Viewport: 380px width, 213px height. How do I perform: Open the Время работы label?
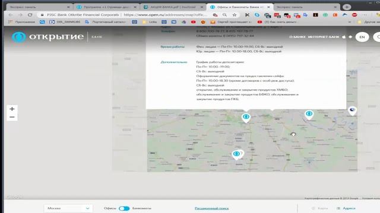172,47
